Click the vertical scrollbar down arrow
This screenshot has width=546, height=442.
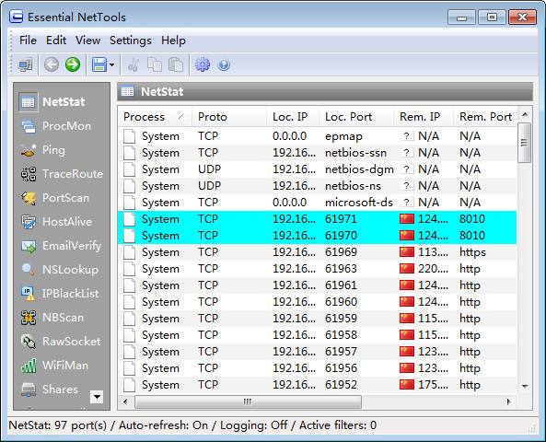525,386
